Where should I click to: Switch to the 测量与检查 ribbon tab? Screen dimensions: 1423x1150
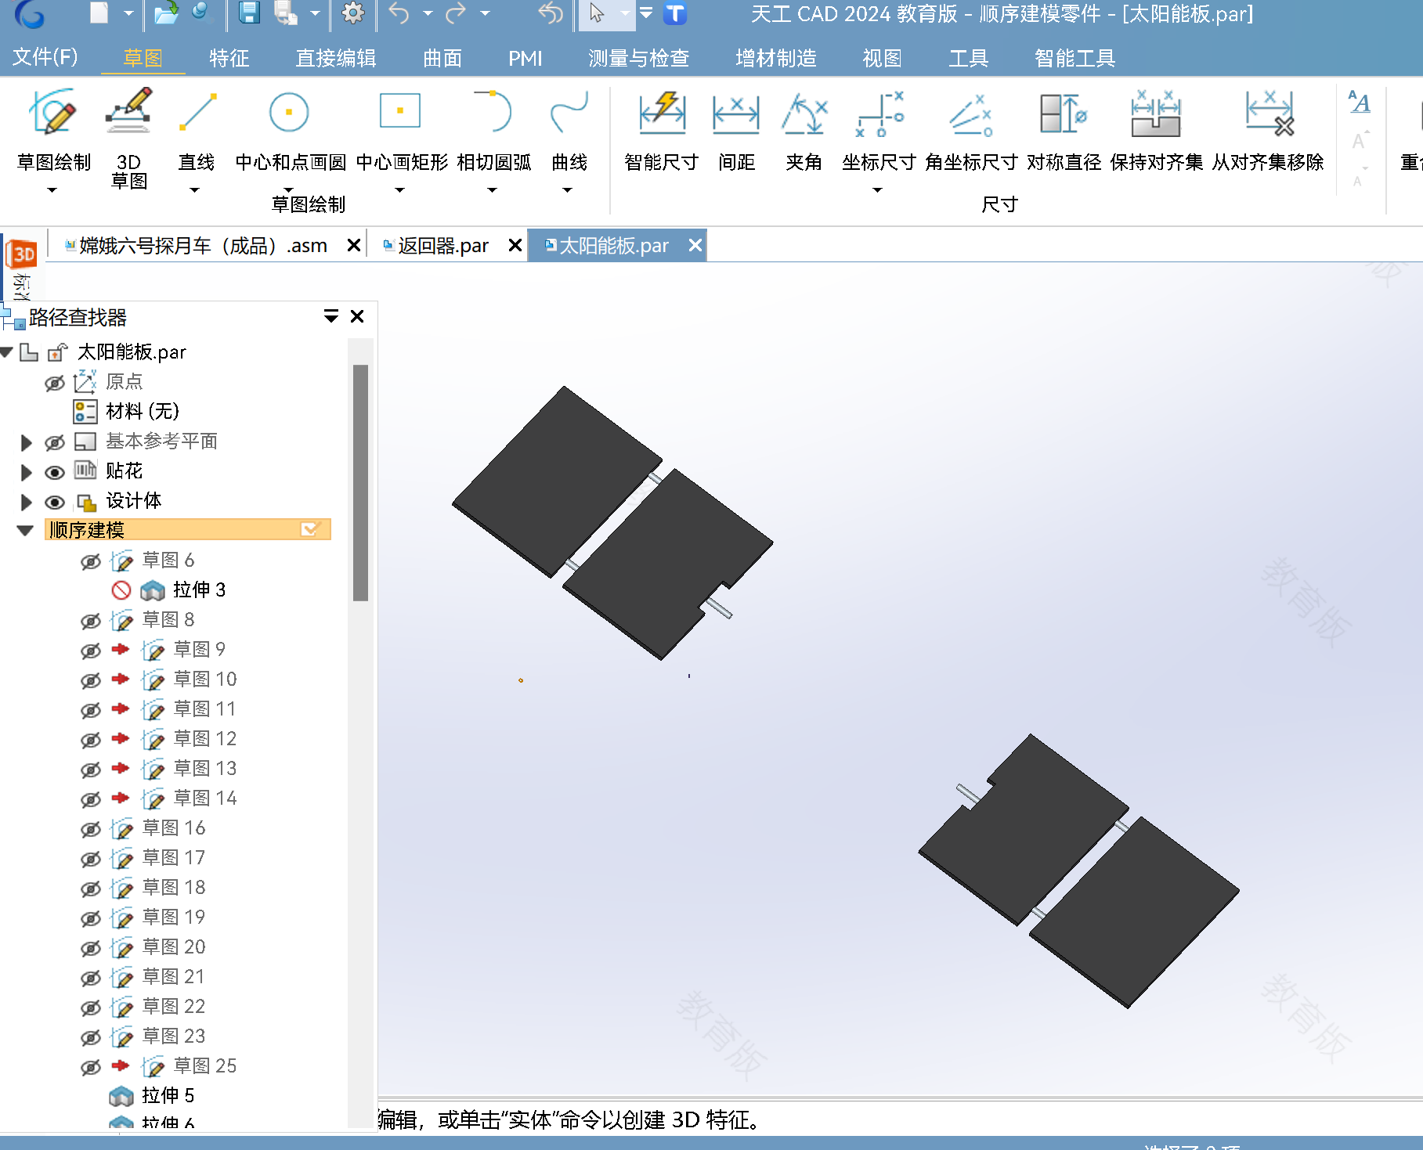coord(639,58)
